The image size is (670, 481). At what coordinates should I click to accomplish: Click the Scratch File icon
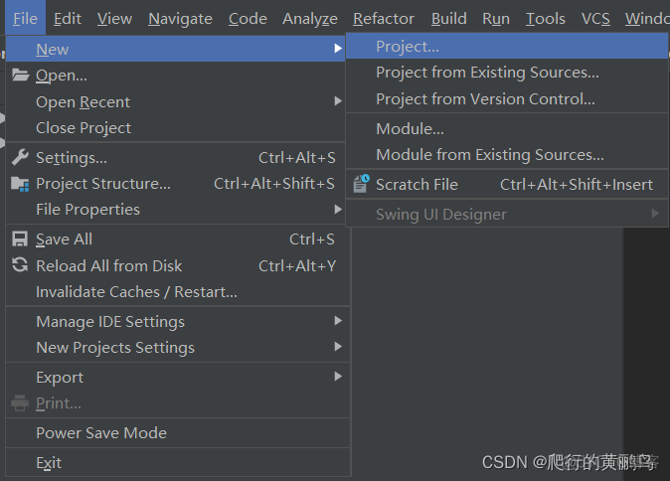(360, 184)
